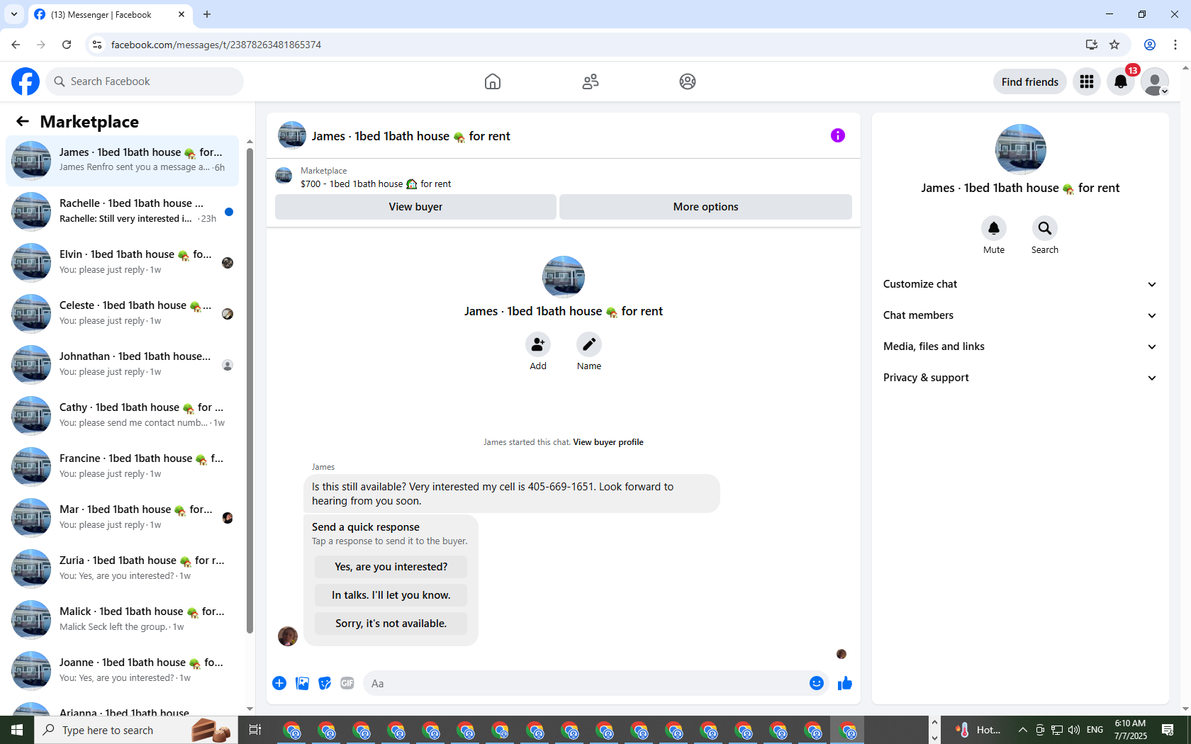Open Johnathan's rental conversation

coord(123,365)
